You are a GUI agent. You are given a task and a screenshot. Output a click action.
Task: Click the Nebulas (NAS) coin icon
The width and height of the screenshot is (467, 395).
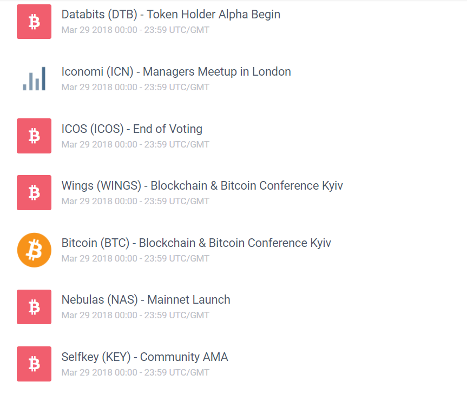point(34,307)
